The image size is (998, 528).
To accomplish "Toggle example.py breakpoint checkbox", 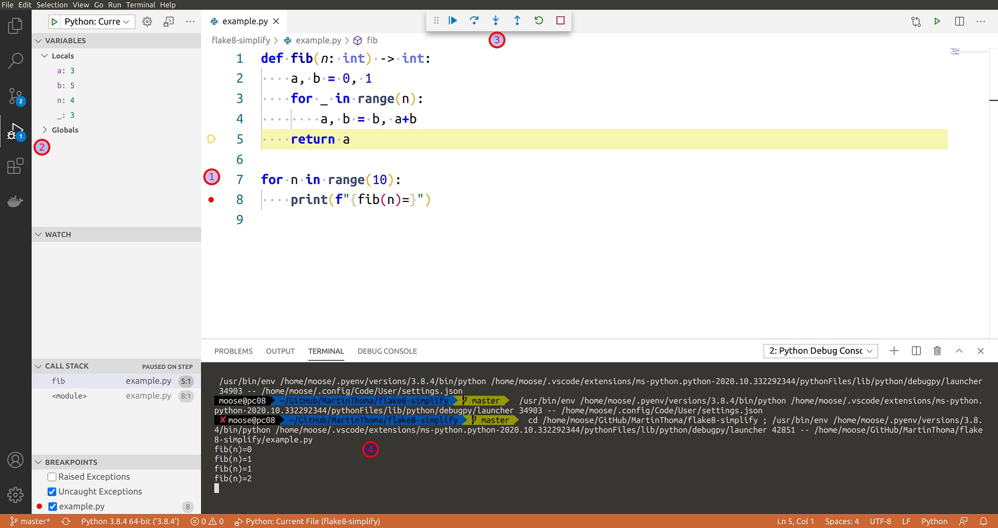I will [52, 507].
